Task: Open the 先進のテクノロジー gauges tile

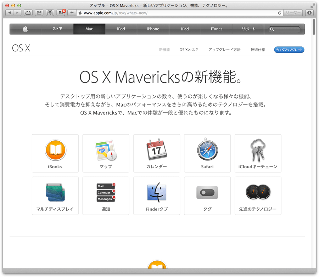Action: coord(258,196)
